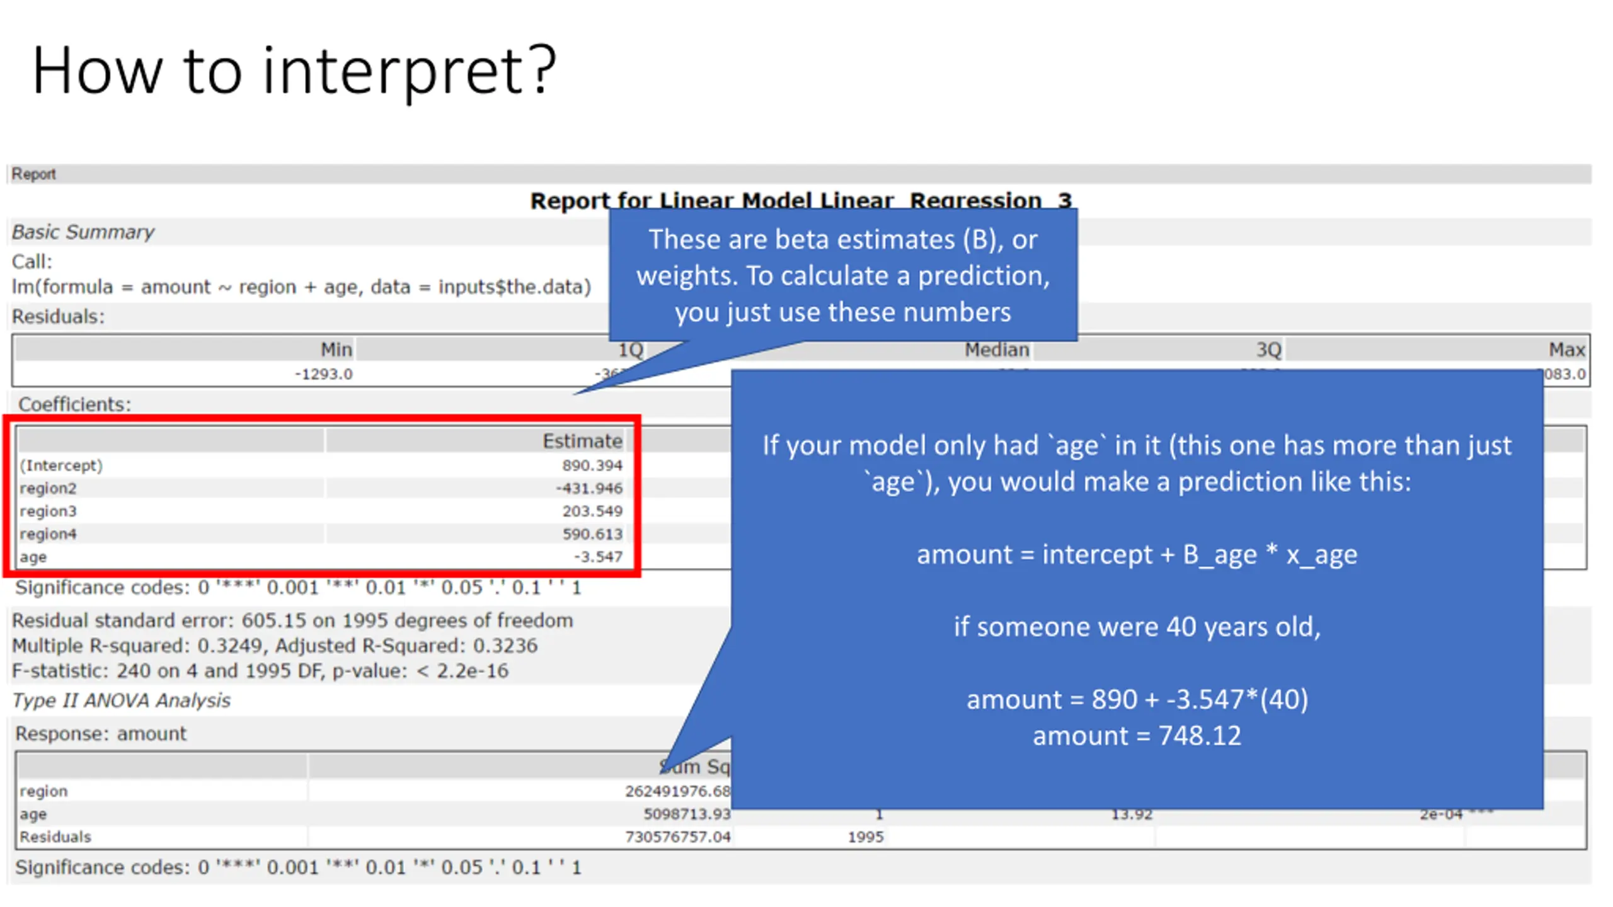Select the residuals sum of squares 730576757.04
The height and width of the screenshot is (907, 1613).
[x=677, y=837]
